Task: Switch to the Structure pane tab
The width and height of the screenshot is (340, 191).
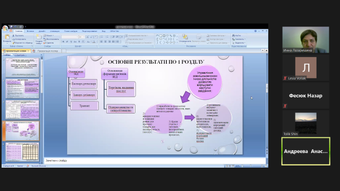Action: pyautogui.click(x=20, y=55)
